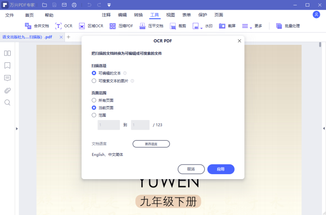The width and height of the screenshot is (326, 215).
Task: Switch to 编辑 edit tab
Action: (x=122, y=15)
